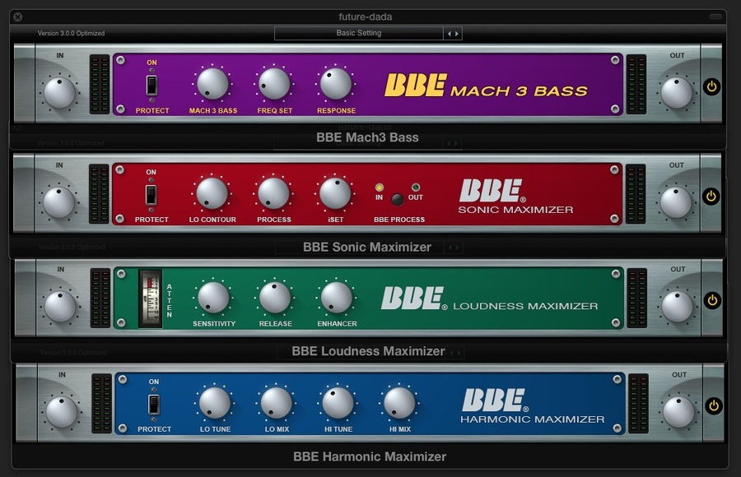Click the Harmonic Maximizer output level meter
741x477 pixels.
click(638, 403)
